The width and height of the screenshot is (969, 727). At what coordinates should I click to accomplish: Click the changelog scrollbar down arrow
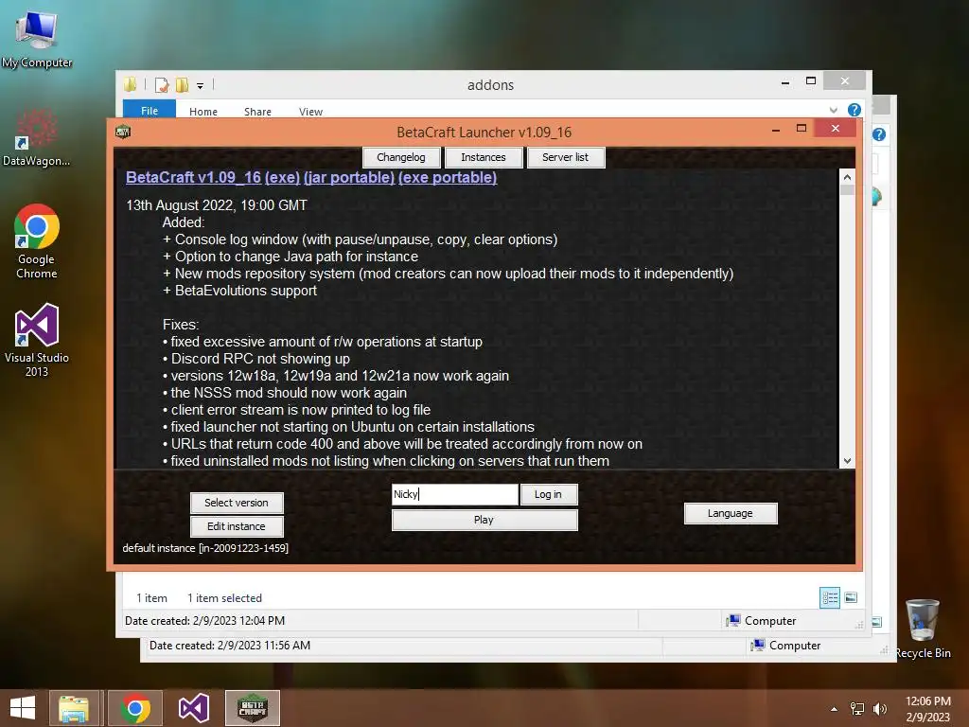coord(847,461)
